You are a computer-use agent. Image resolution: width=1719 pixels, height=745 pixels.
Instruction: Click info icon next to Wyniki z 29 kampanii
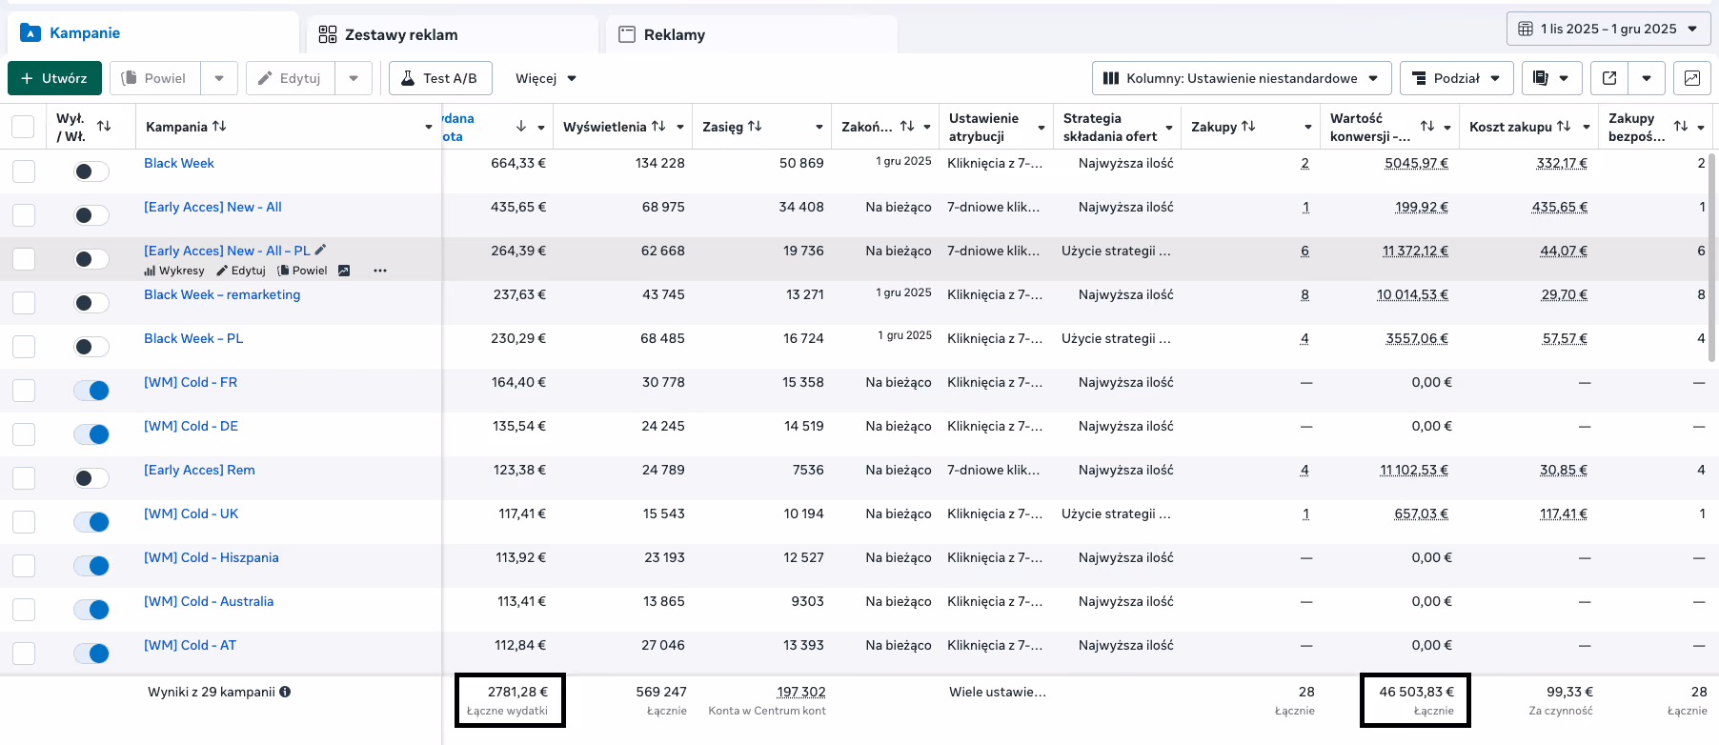coord(285,692)
